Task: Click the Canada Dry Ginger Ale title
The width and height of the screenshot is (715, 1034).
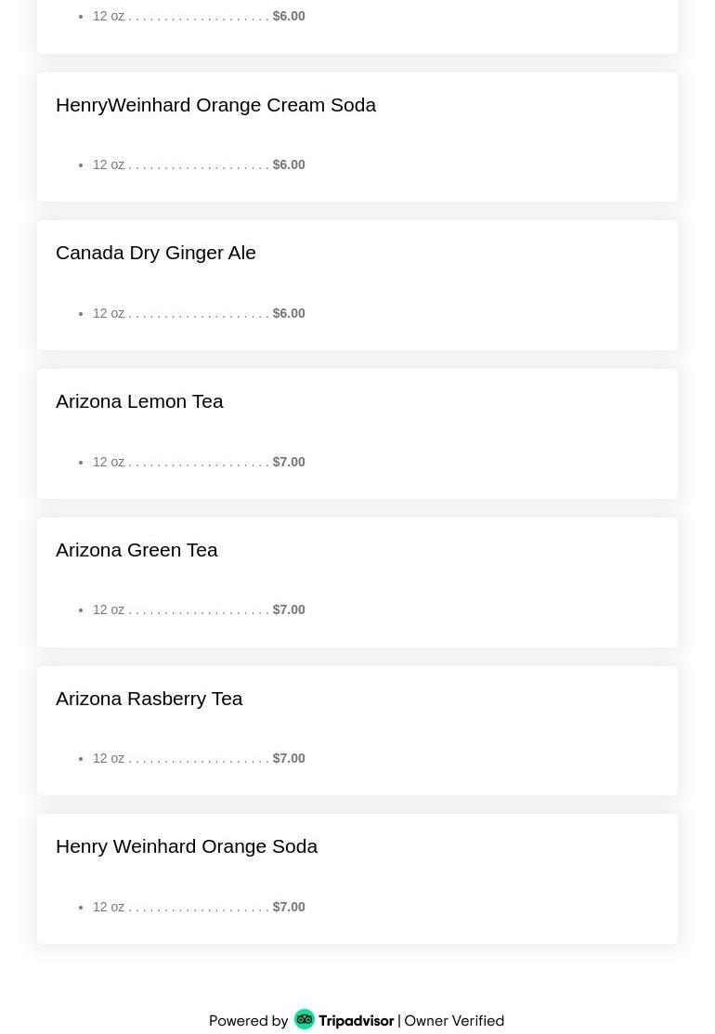Action: click(x=156, y=253)
